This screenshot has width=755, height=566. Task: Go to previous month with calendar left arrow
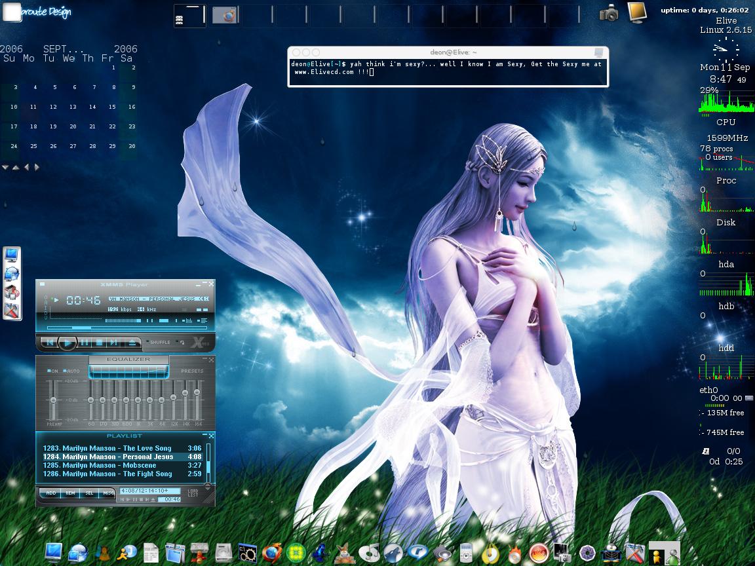(26, 167)
